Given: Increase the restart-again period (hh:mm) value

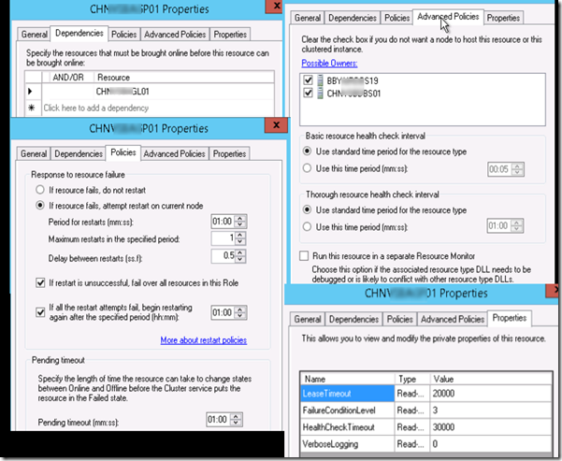Looking at the screenshot, I should [240, 310].
